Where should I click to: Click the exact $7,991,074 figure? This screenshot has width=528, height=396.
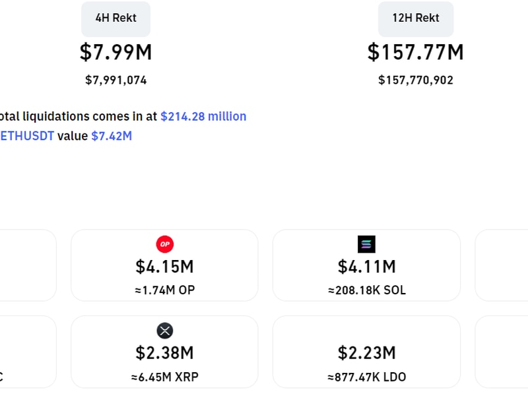(115, 80)
